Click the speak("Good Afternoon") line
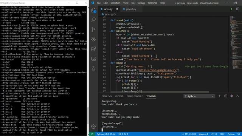Viewport: 242px width, 136px height. coord(138,49)
